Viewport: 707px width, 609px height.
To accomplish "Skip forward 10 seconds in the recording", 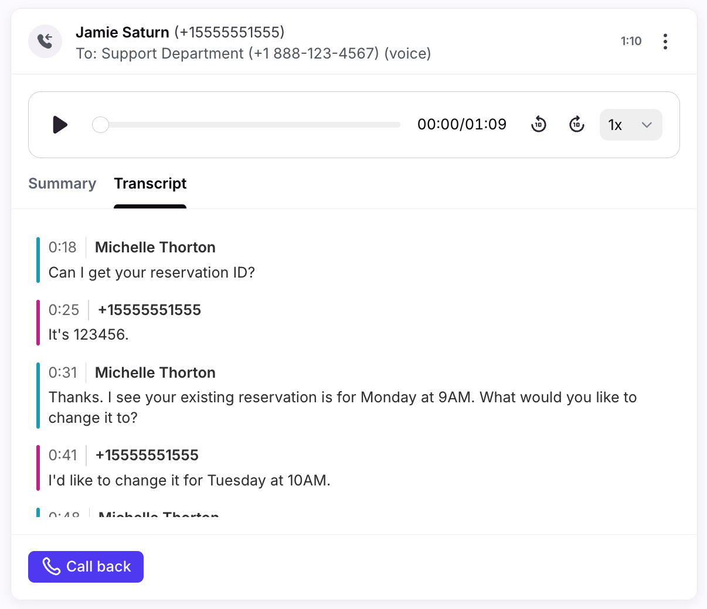I will 577,124.
